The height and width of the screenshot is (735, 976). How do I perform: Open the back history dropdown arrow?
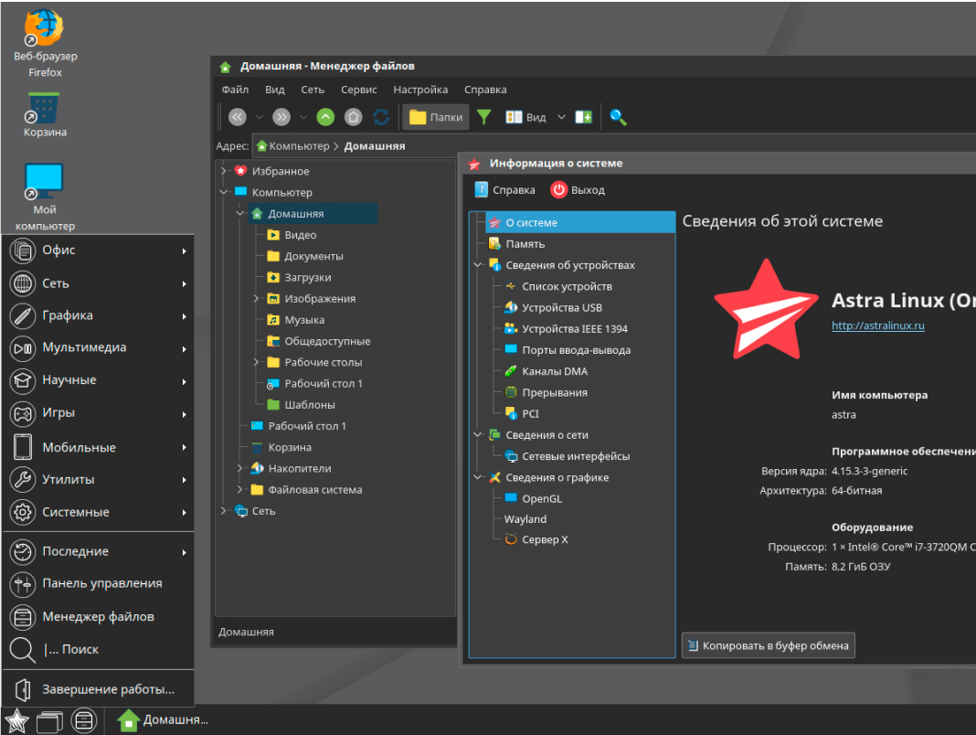tap(260, 117)
